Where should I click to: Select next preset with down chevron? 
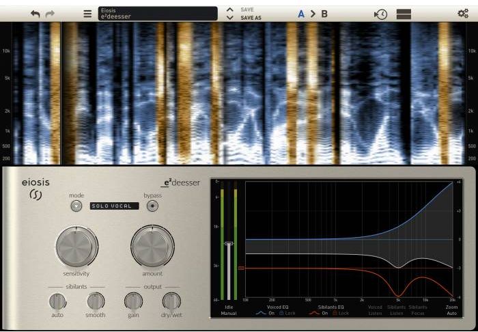point(230,18)
